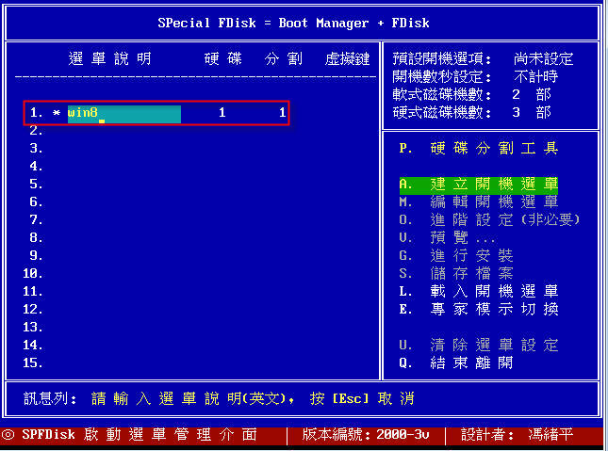This screenshot has height=451, width=608.
Task: Select boot menu slot 5.
Action: point(36,184)
